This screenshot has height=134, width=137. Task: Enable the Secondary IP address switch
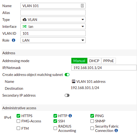[x=67, y=95]
